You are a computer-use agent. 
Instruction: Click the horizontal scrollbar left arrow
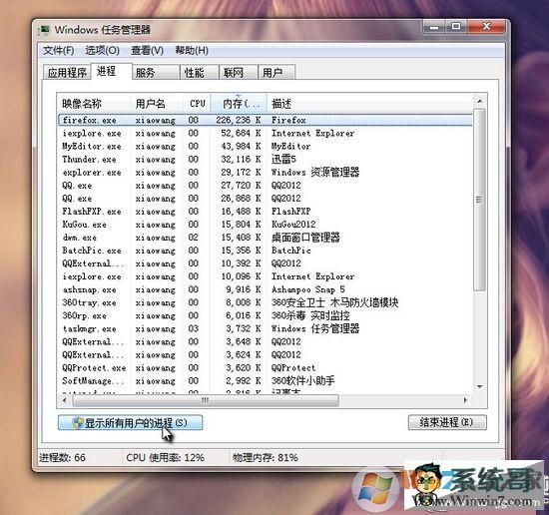[65, 400]
